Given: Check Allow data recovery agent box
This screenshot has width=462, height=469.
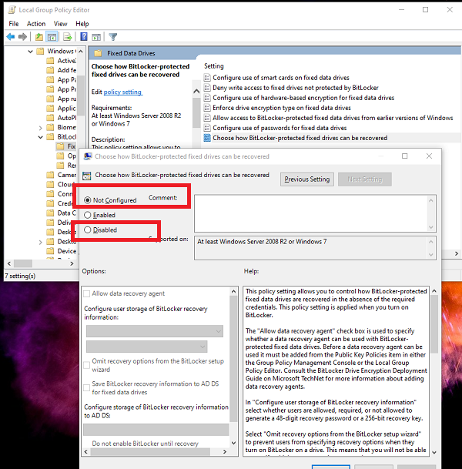Looking at the screenshot, I should [87, 293].
